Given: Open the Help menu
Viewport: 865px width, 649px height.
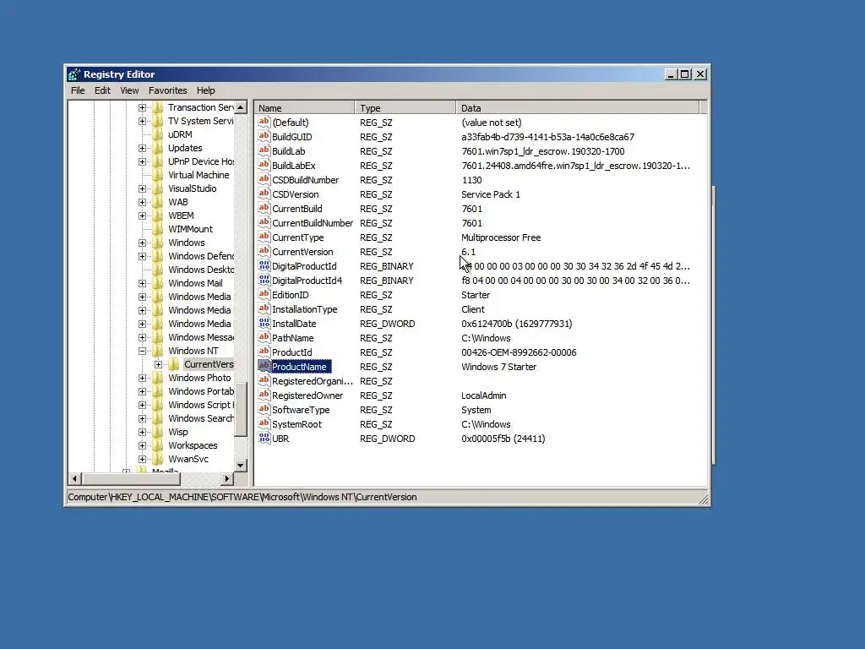Looking at the screenshot, I should click(x=206, y=90).
